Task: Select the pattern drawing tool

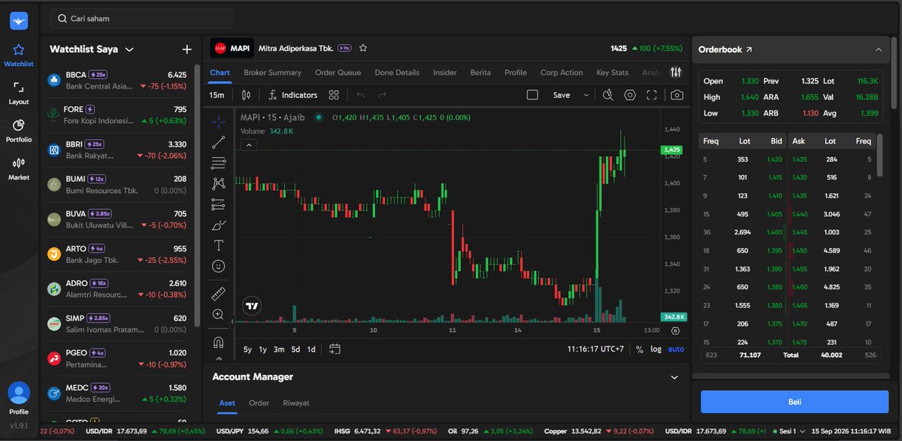Action: pos(219,183)
